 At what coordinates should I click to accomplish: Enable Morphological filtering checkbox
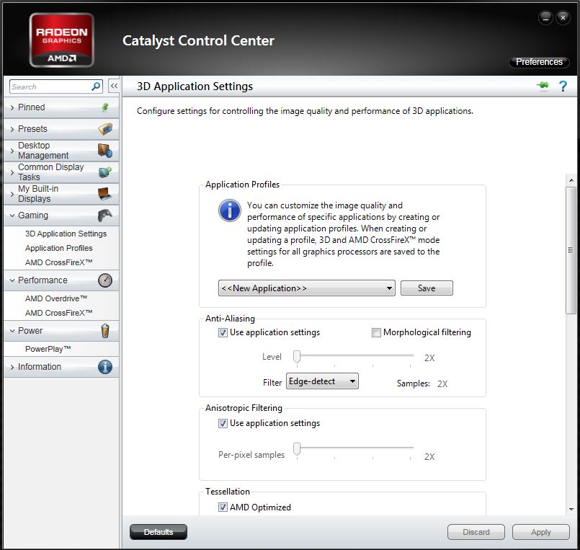(376, 332)
